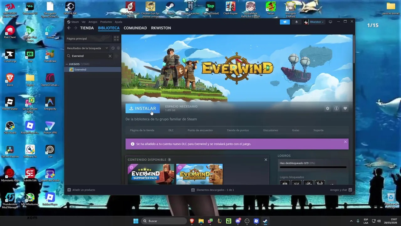Clear the Everwind search text
Screen dimensions: 401x226
tap(110, 56)
